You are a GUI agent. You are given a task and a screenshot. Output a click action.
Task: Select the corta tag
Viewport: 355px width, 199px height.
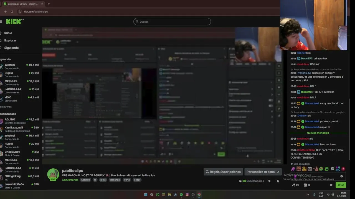[x=127, y=180]
